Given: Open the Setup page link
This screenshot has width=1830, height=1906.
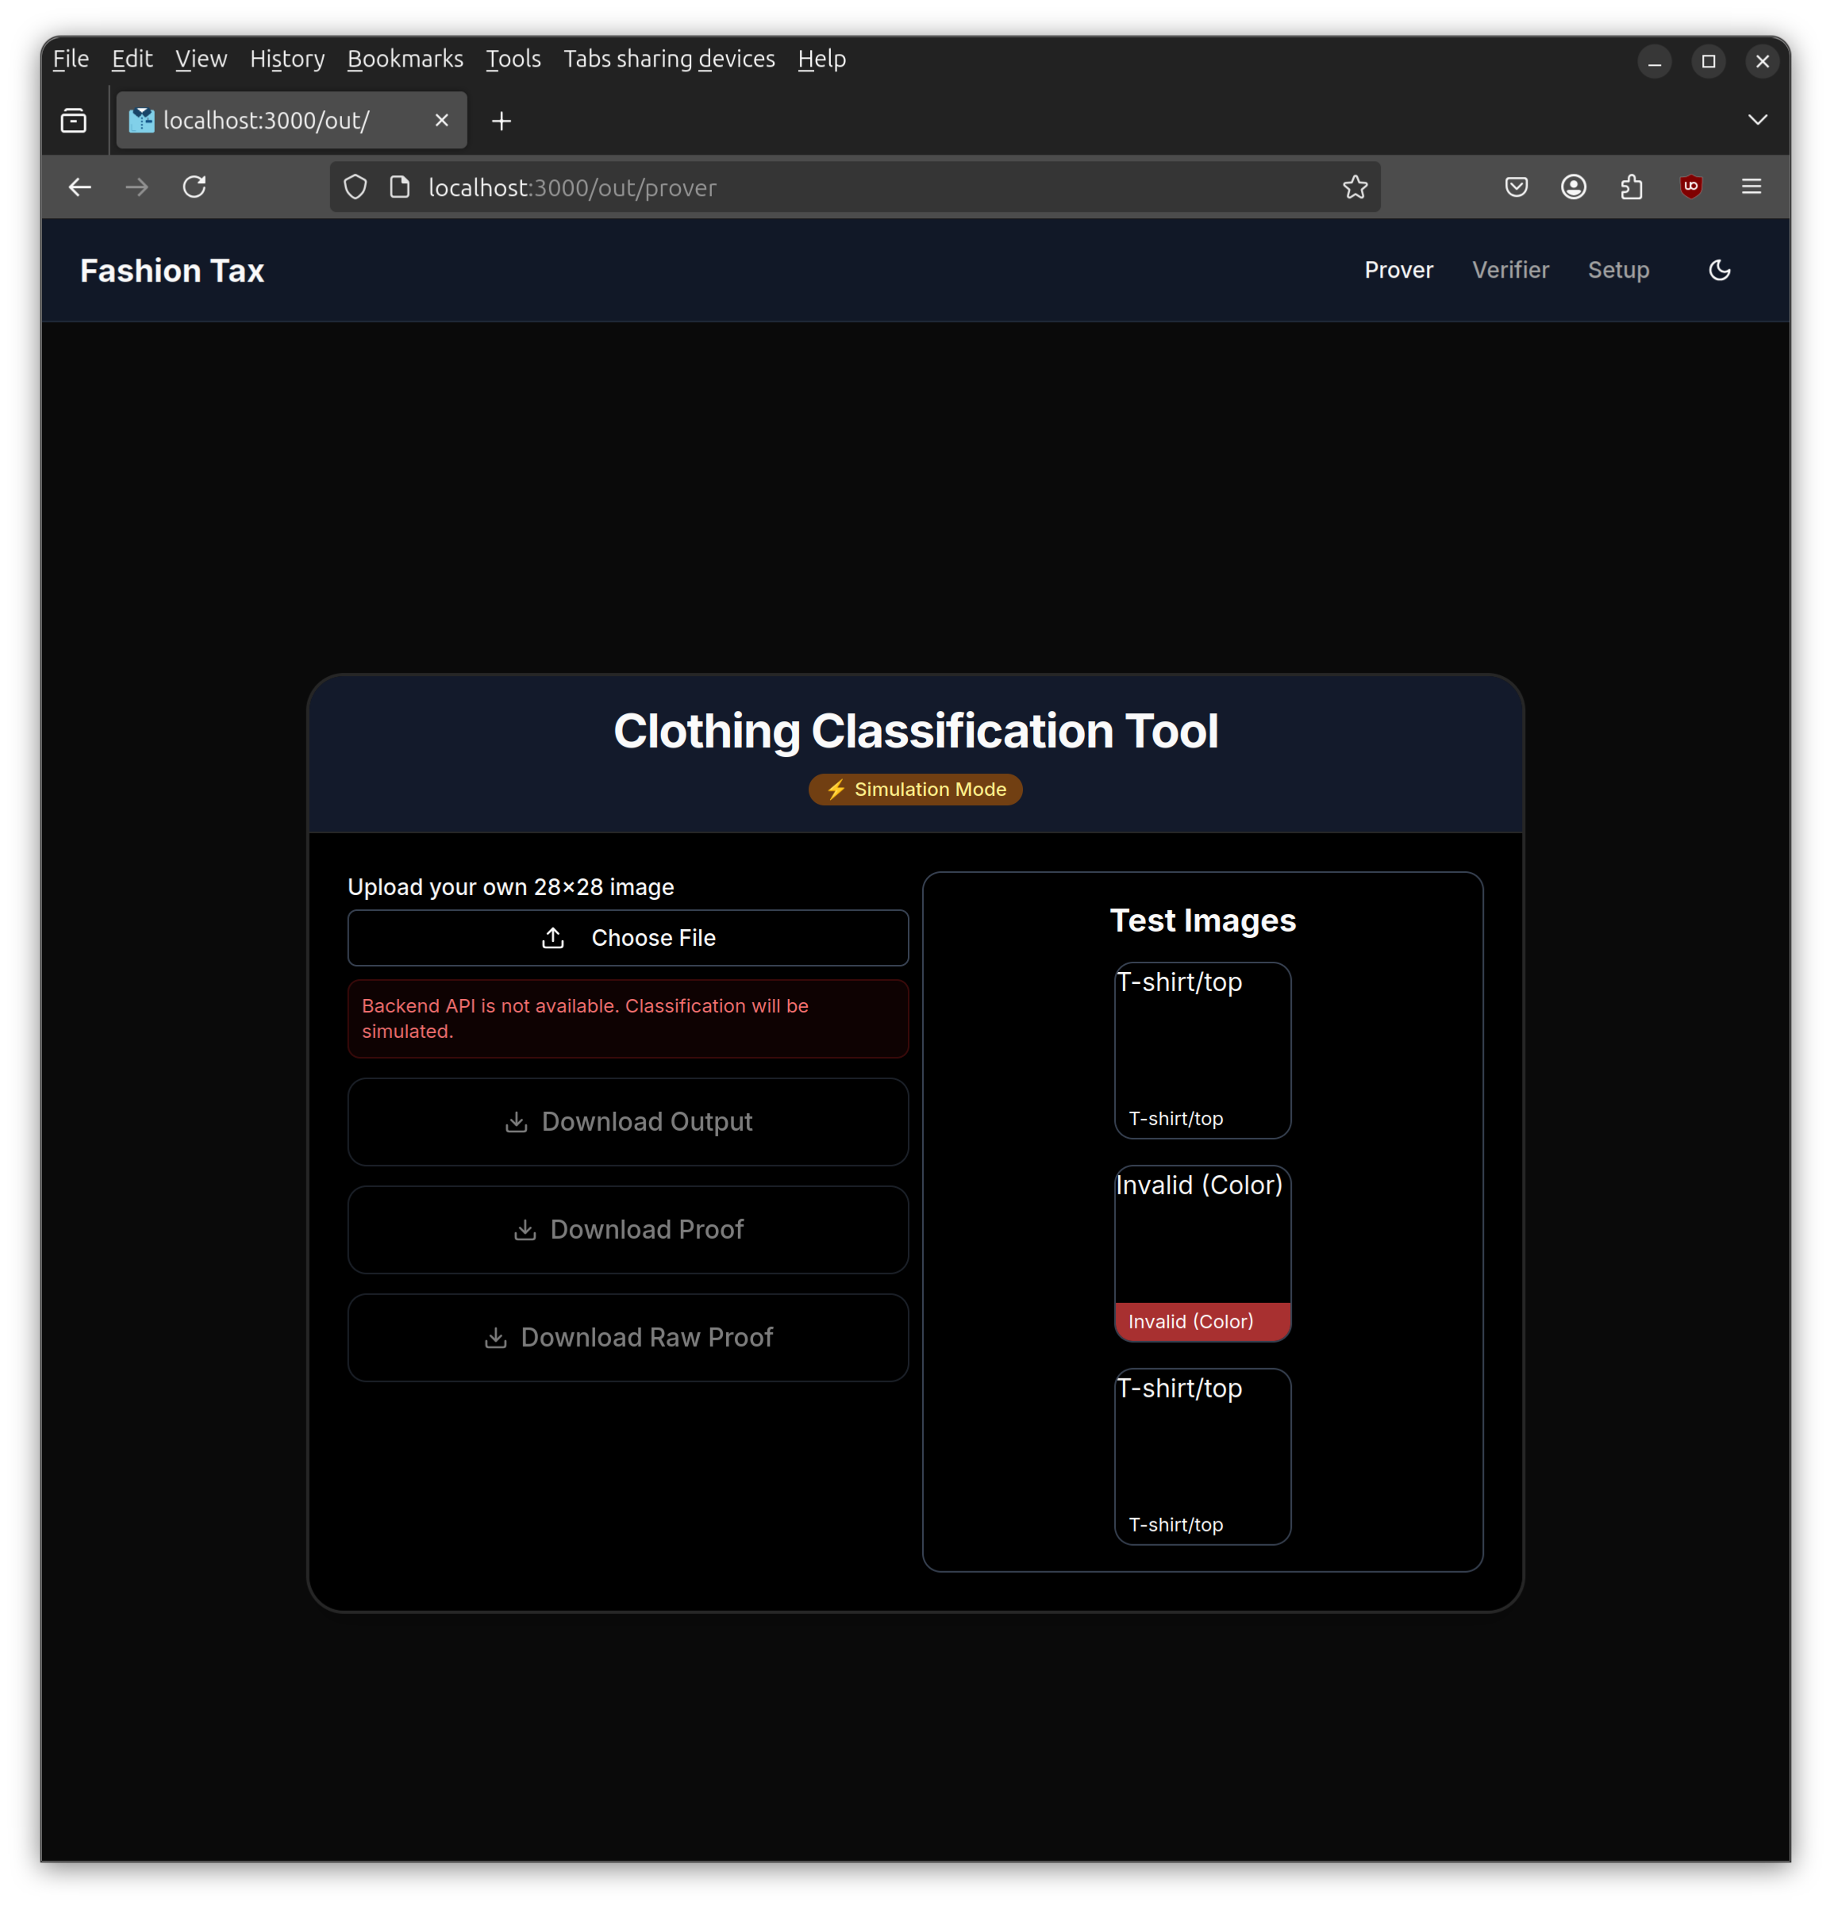Looking at the screenshot, I should pyautogui.click(x=1618, y=271).
